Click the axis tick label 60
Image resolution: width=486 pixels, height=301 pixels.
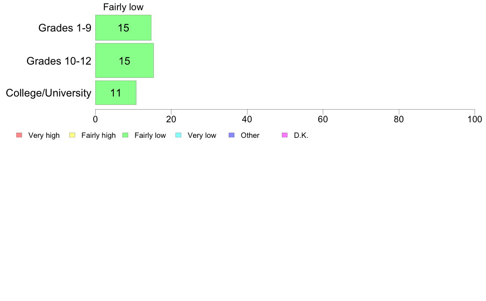tap(323, 119)
